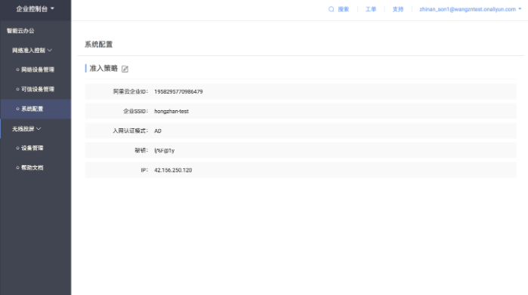Click the IP value 42.156.250.120
The width and height of the screenshot is (528, 295).
[173, 171]
